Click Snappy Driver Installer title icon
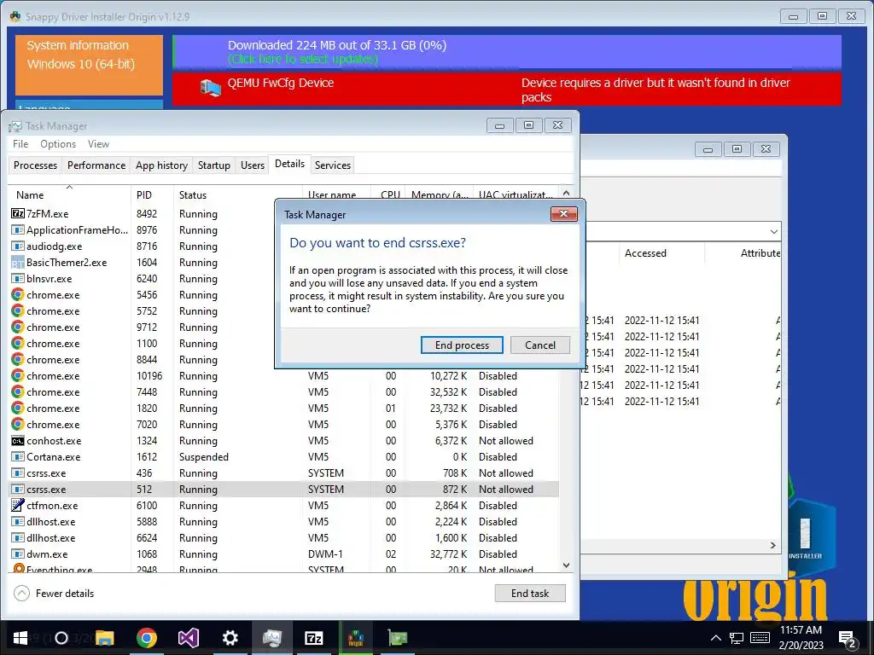Viewport: 874px width, 655px height. 15,16
